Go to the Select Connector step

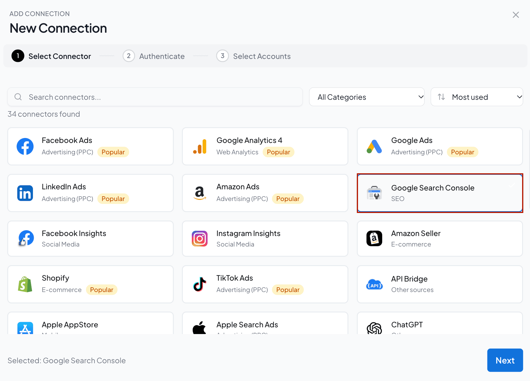pos(51,56)
